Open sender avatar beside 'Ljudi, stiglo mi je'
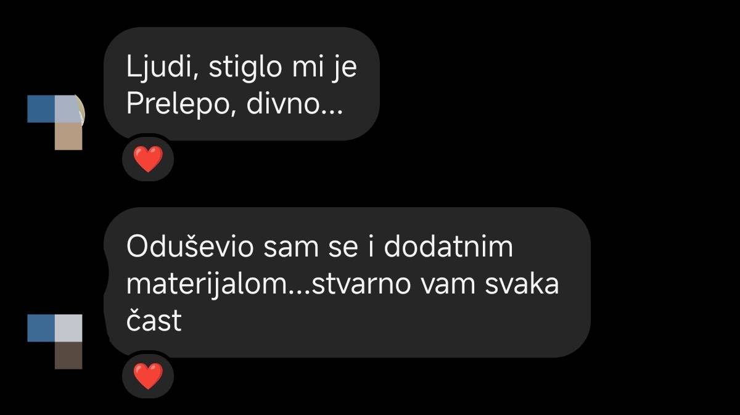The width and height of the screenshot is (740, 415). pos(55,123)
